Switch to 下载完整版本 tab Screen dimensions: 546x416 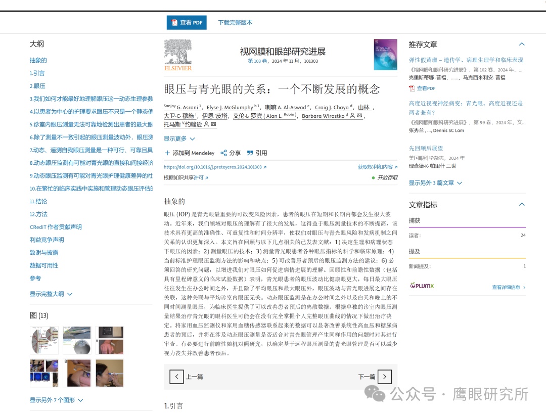pyautogui.click(x=235, y=22)
